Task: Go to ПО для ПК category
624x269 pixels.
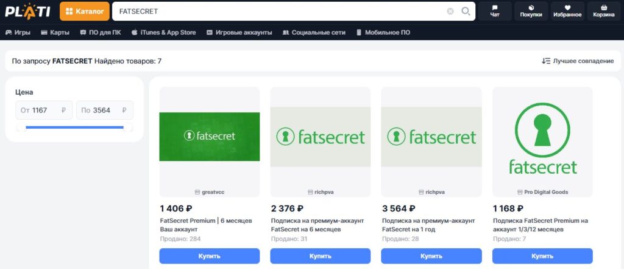Action: [x=101, y=33]
